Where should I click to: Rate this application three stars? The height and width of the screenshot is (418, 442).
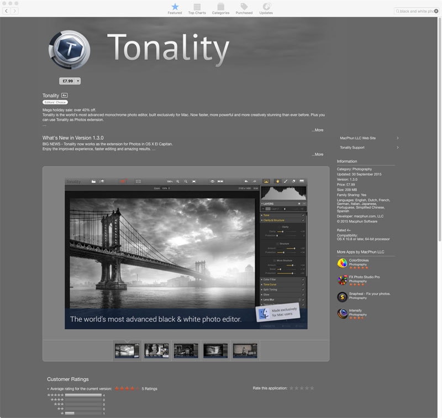[302, 388]
